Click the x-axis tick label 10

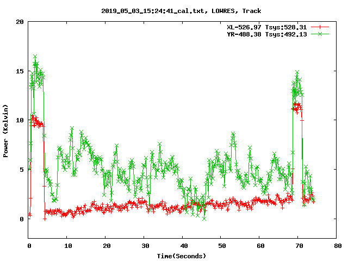click(x=68, y=246)
